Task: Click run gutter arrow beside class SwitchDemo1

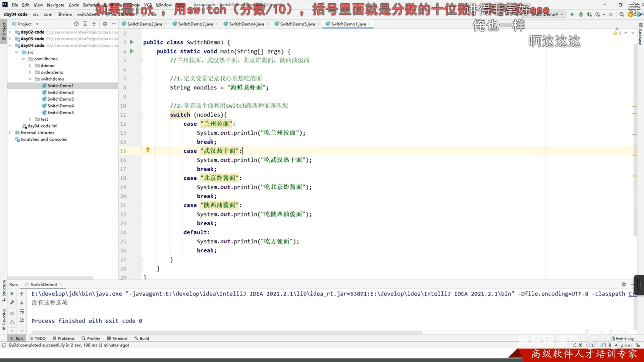Action: [x=132, y=42]
